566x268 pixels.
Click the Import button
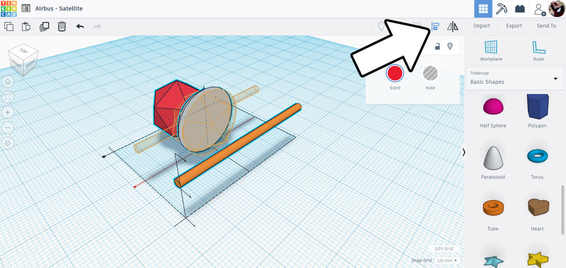tap(481, 26)
